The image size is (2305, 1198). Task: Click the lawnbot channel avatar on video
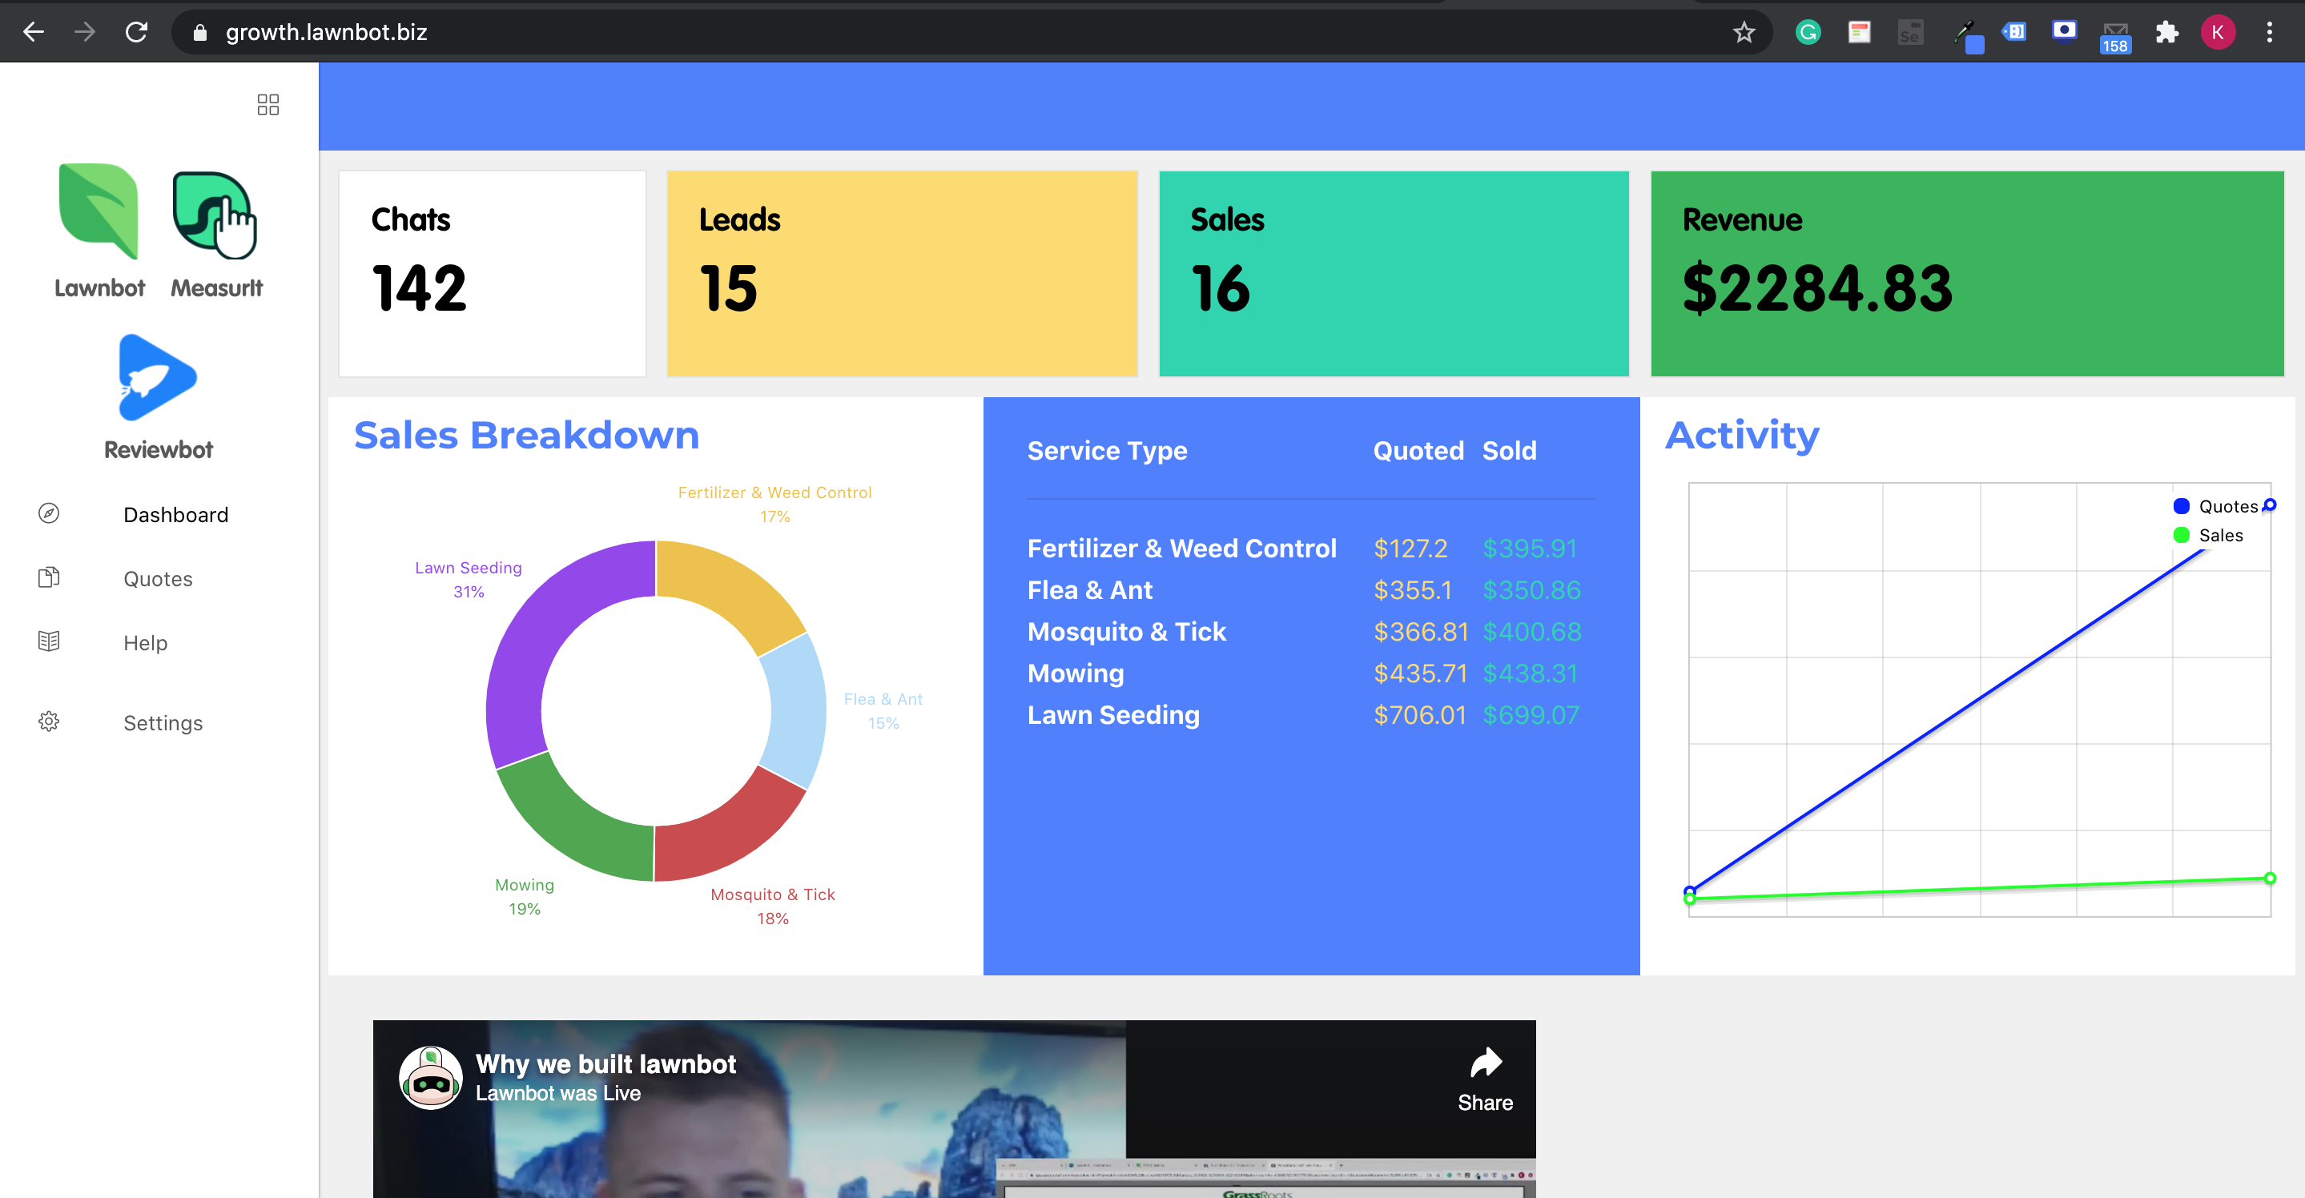coord(430,1077)
